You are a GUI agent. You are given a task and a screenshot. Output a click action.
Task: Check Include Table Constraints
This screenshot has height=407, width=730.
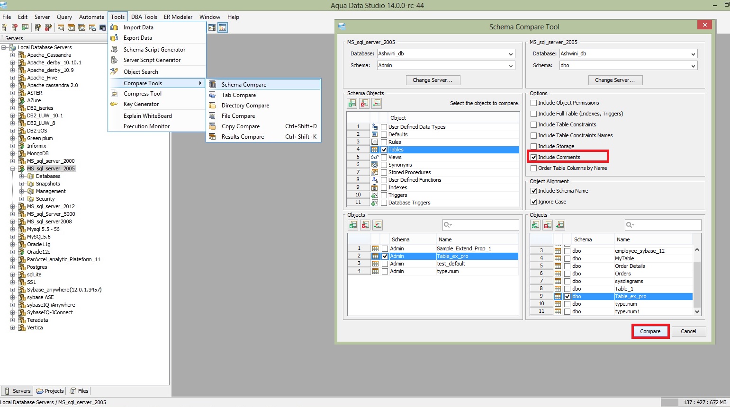534,124
